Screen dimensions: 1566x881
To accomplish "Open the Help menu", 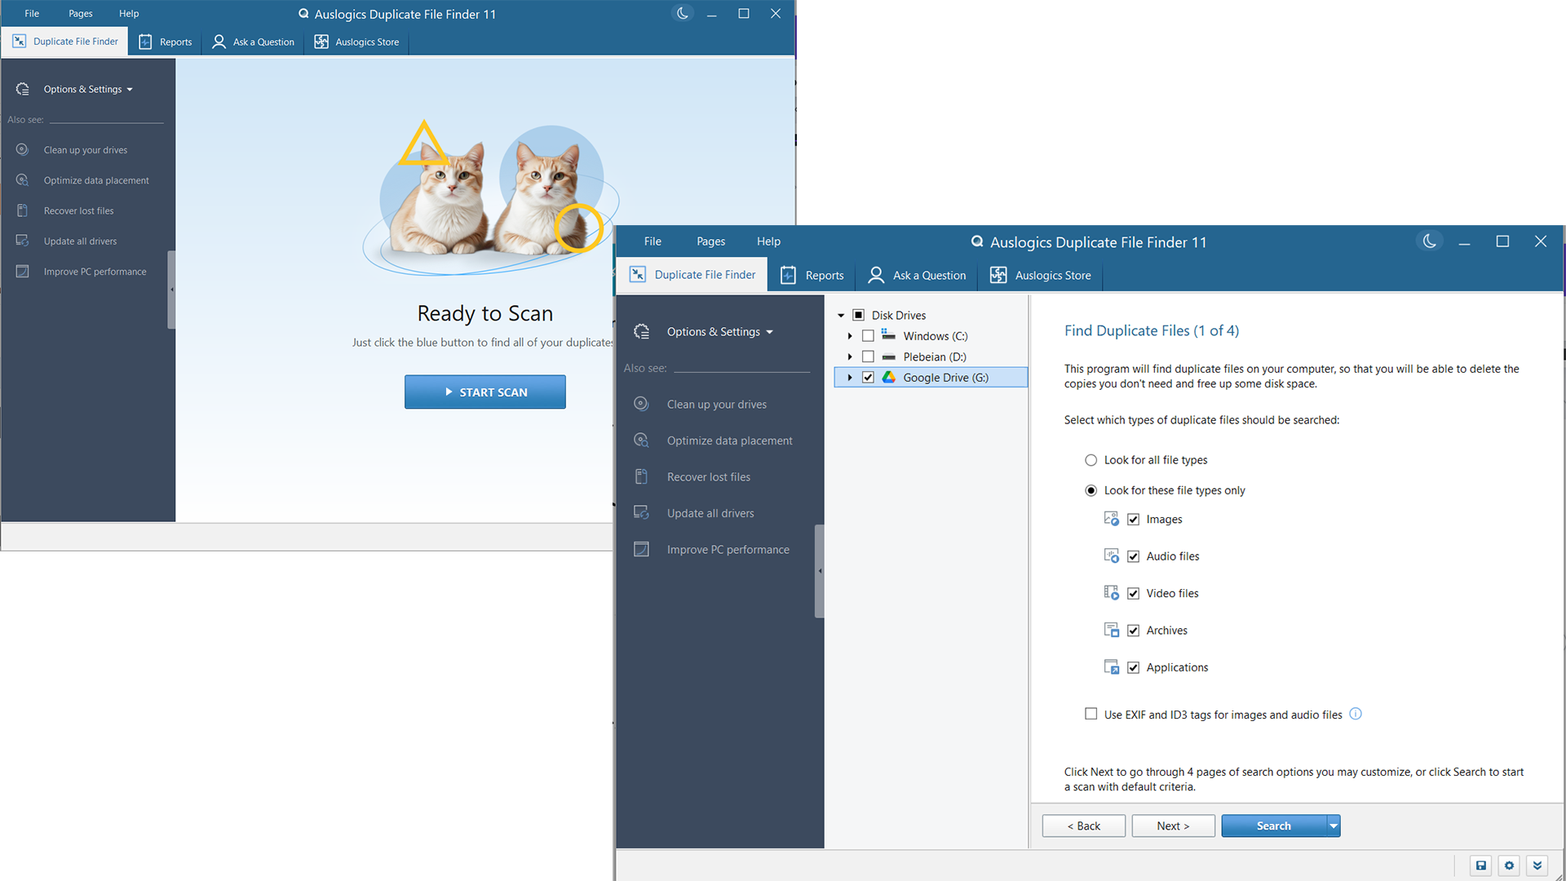I will [768, 241].
